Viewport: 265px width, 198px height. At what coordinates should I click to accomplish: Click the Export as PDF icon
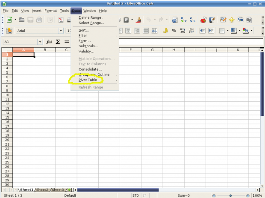click(x=61, y=20)
